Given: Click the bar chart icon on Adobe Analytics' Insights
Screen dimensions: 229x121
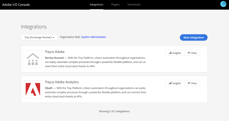Looking at the screenshot, I should [x=170, y=83].
